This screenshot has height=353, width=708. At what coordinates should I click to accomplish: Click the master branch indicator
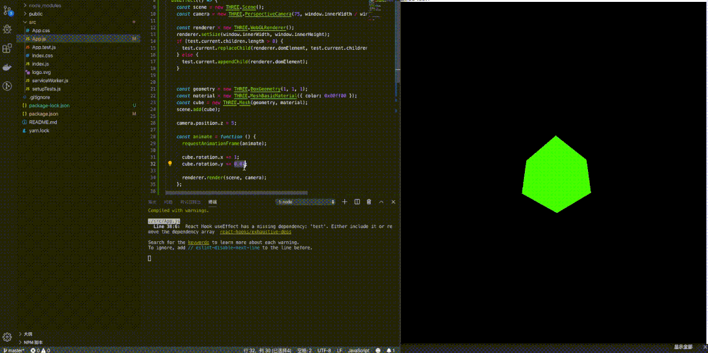13,350
